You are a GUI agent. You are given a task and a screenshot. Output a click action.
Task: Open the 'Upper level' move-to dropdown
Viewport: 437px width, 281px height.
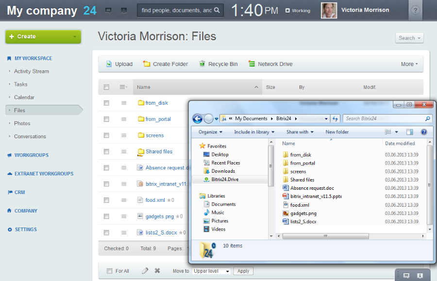pyautogui.click(x=211, y=271)
